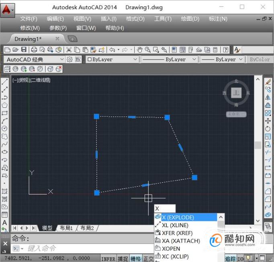The width and height of the screenshot is (274, 262).
Task: Expand the undo history dropdown arrow
Action: pyautogui.click(x=119, y=50)
